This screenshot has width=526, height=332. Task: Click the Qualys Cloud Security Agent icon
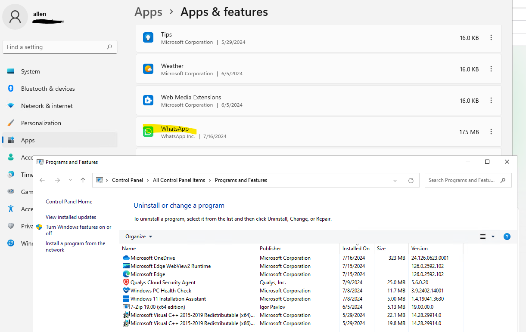point(126,283)
